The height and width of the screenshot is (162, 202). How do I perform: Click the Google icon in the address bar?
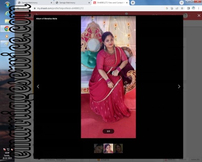167,9
